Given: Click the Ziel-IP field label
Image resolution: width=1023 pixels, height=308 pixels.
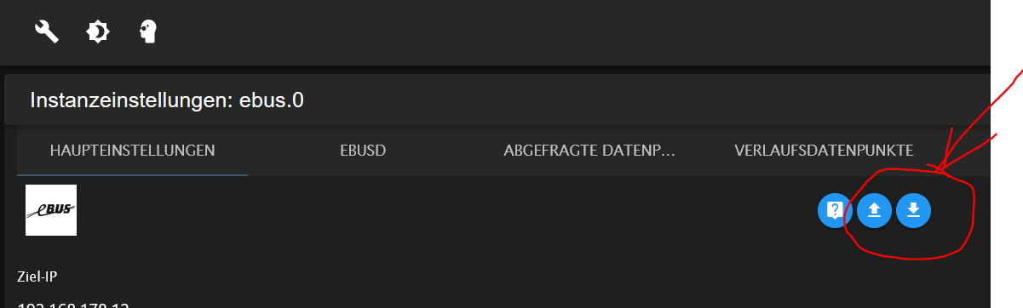Looking at the screenshot, I should click(x=37, y=277).
